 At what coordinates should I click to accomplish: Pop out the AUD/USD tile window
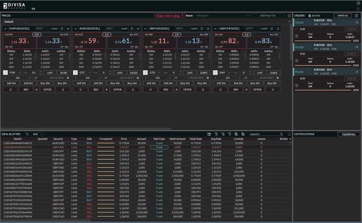coord(132,29)
